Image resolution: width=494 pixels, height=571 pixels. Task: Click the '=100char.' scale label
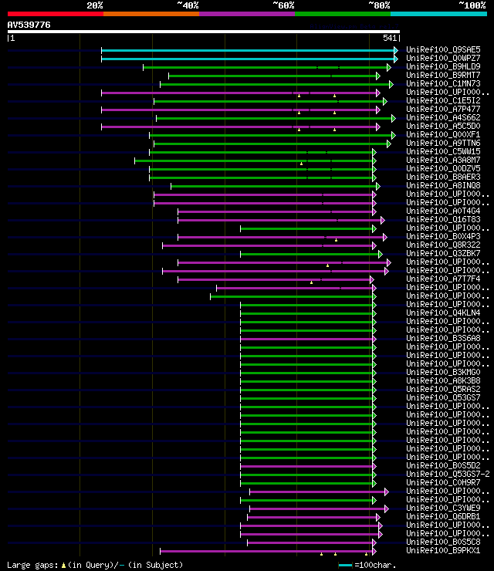tap(375, 565)
